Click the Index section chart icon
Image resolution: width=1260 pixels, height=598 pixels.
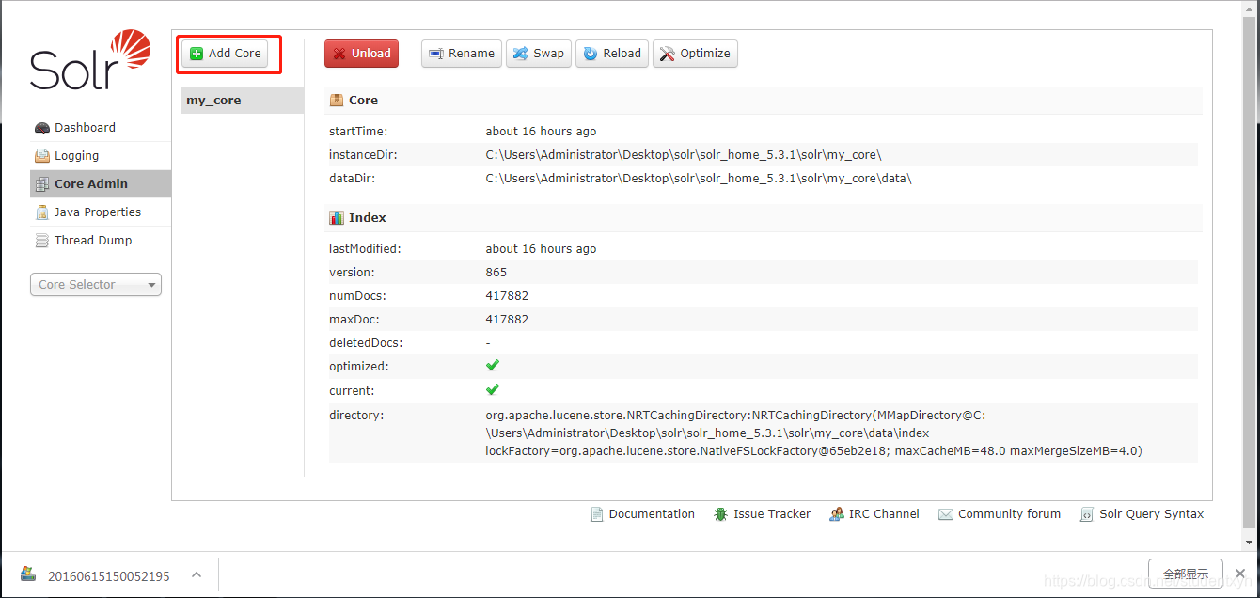click(337, 217)
